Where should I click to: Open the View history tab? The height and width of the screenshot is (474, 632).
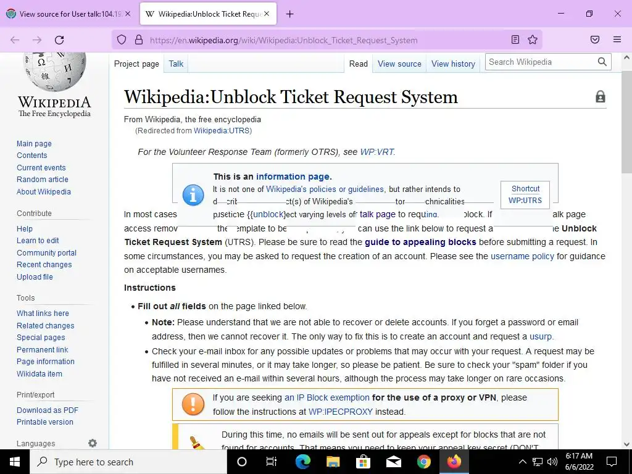454,64
